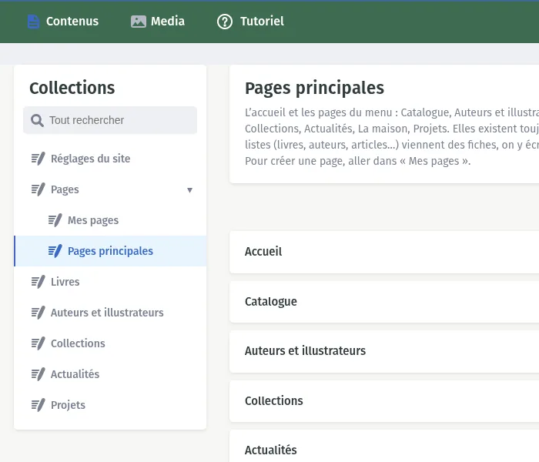
Task: Click the magnifier icon in search box
Action: pyautogui.click(x=37, y=120)
